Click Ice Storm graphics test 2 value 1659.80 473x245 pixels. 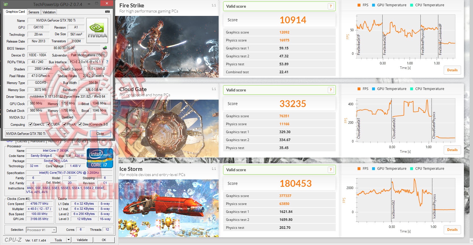[x=286, y=220]
